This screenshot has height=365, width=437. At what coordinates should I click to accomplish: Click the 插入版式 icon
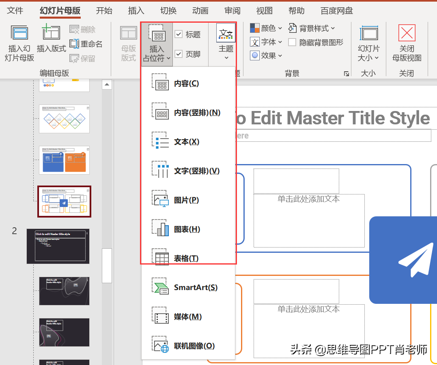[51, 33]
